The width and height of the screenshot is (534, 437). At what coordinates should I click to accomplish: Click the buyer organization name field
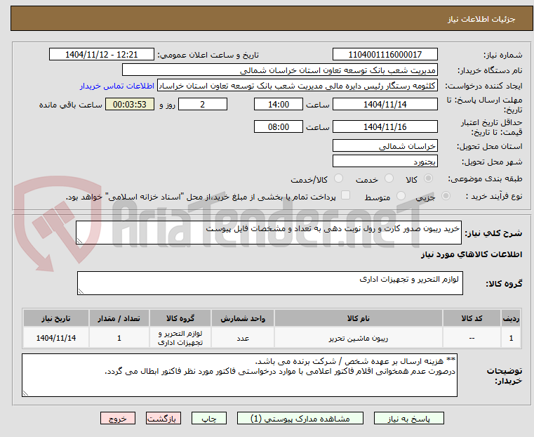[x=280, y=70]
